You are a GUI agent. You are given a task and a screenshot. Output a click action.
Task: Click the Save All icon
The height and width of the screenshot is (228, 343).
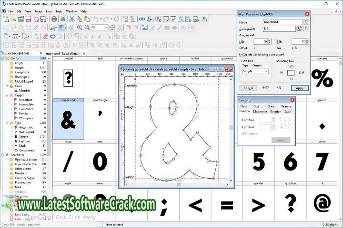36,19
